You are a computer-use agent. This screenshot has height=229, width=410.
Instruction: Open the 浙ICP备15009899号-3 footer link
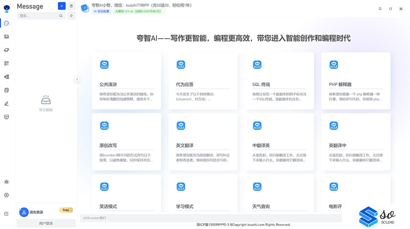coord(213,225)
